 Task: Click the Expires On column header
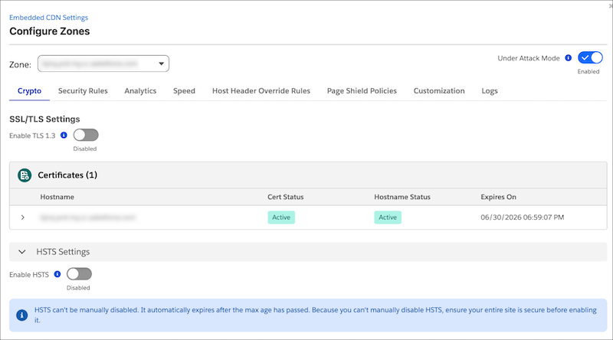pyautogui.click(x=499, y=197)
